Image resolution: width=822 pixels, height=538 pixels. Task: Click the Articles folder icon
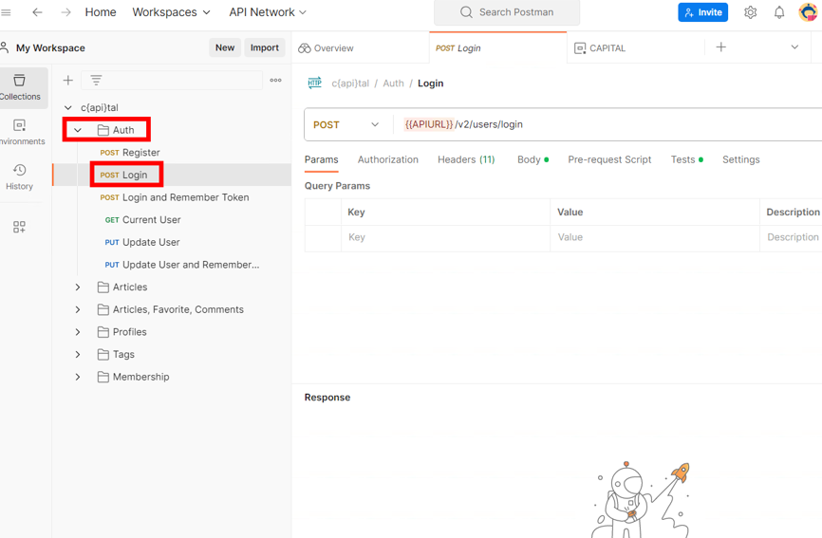103,288
